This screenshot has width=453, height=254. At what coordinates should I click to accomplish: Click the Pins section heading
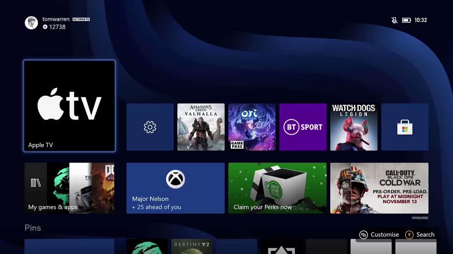click(x=33, y=228)
